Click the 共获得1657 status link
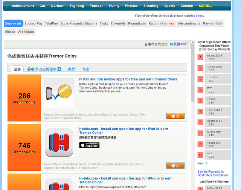The width and height of the screenshot is (241, 190). [x=178, y=44]
